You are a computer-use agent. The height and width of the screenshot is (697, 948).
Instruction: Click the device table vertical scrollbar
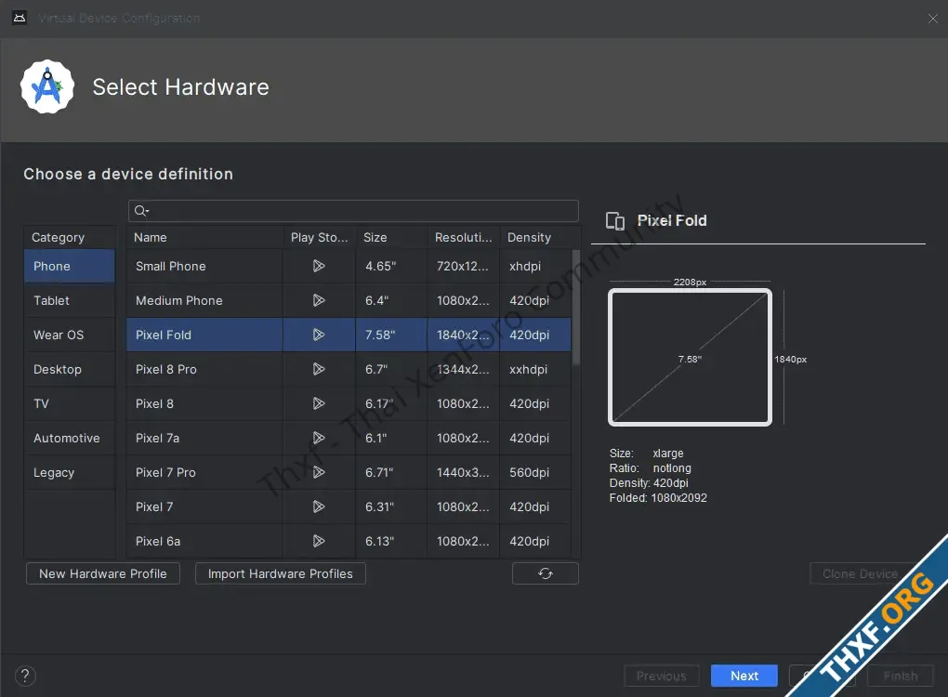coord(575,307)
